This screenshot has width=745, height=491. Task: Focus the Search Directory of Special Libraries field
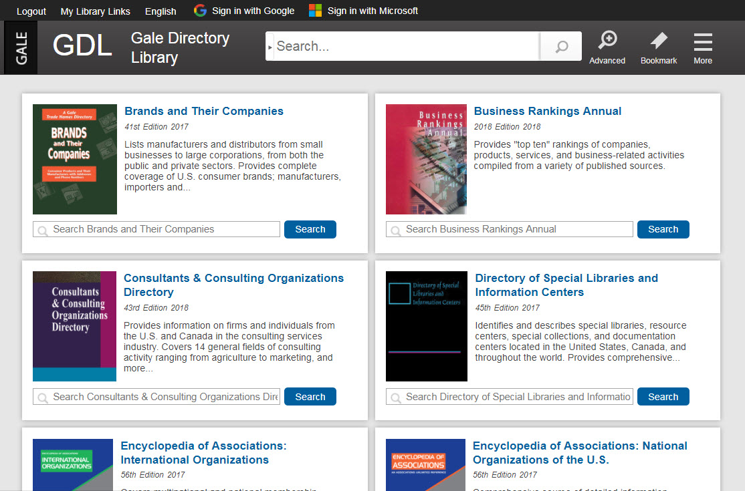pos(510,397)
